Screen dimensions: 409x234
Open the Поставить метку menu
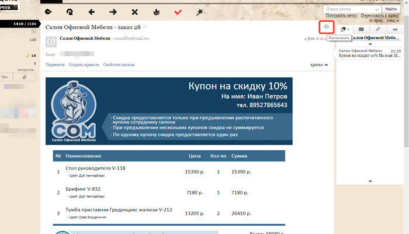(341, 15)
